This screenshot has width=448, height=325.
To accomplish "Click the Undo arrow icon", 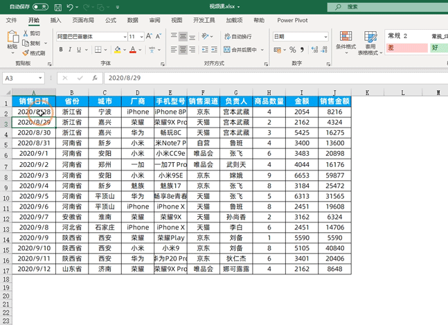I will [x=70, y=7].
